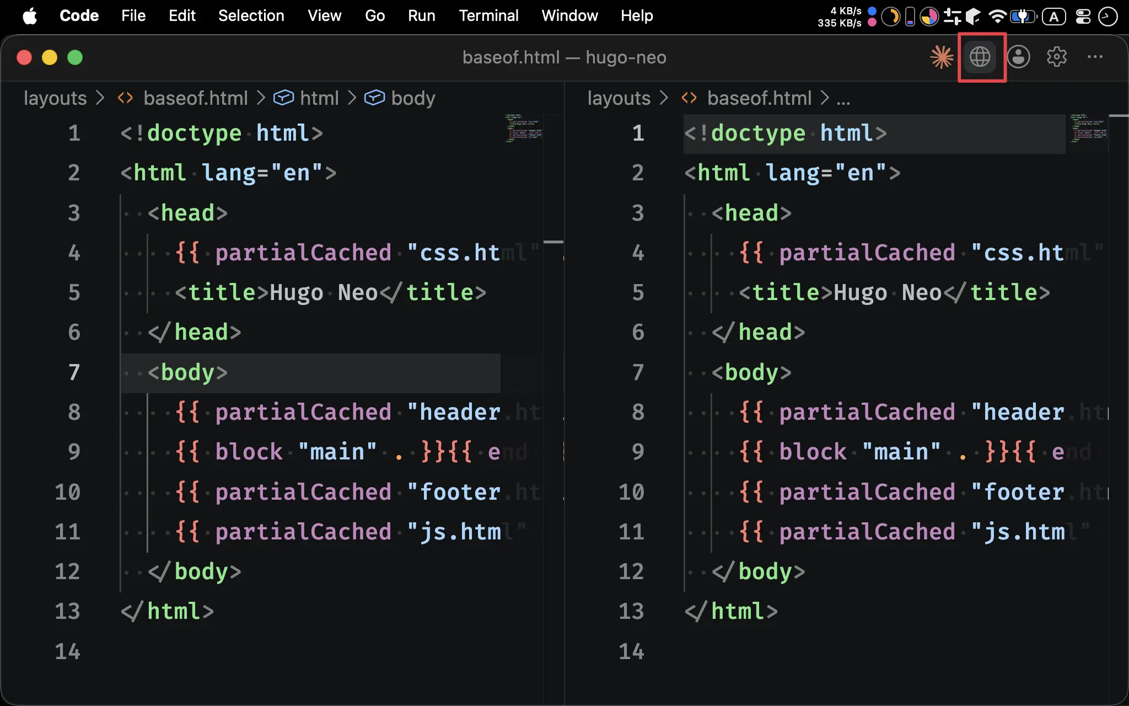The height and width of the screenshot is (706, 1129).
Task: Open the Apple menu logo
Action: (30, 15)
